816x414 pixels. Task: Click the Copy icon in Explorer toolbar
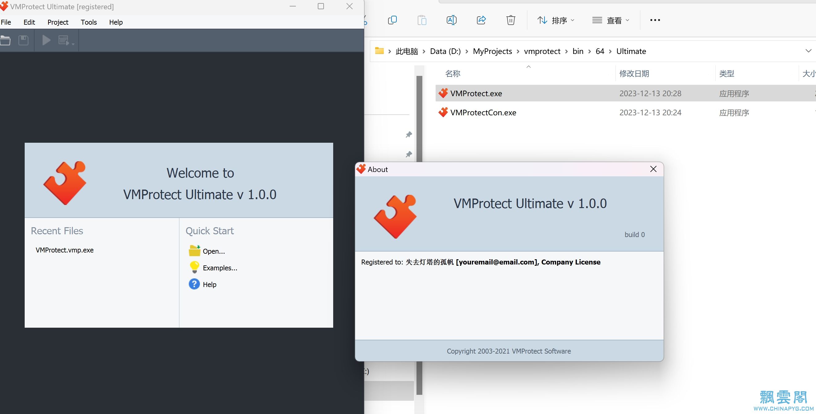[392, 20]
